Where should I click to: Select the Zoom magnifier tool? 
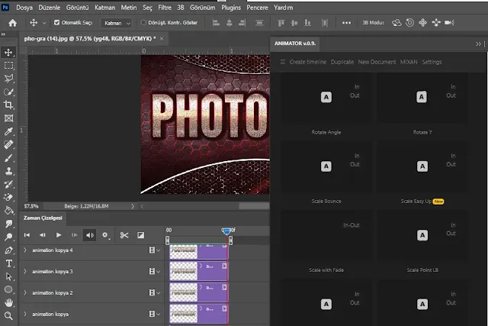tap(9, 315)
